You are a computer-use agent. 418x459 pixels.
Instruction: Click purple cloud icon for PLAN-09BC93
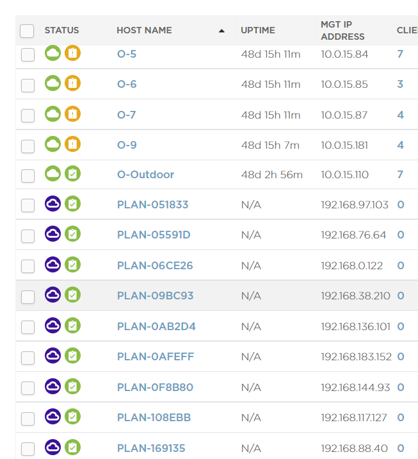click(52, 295)
